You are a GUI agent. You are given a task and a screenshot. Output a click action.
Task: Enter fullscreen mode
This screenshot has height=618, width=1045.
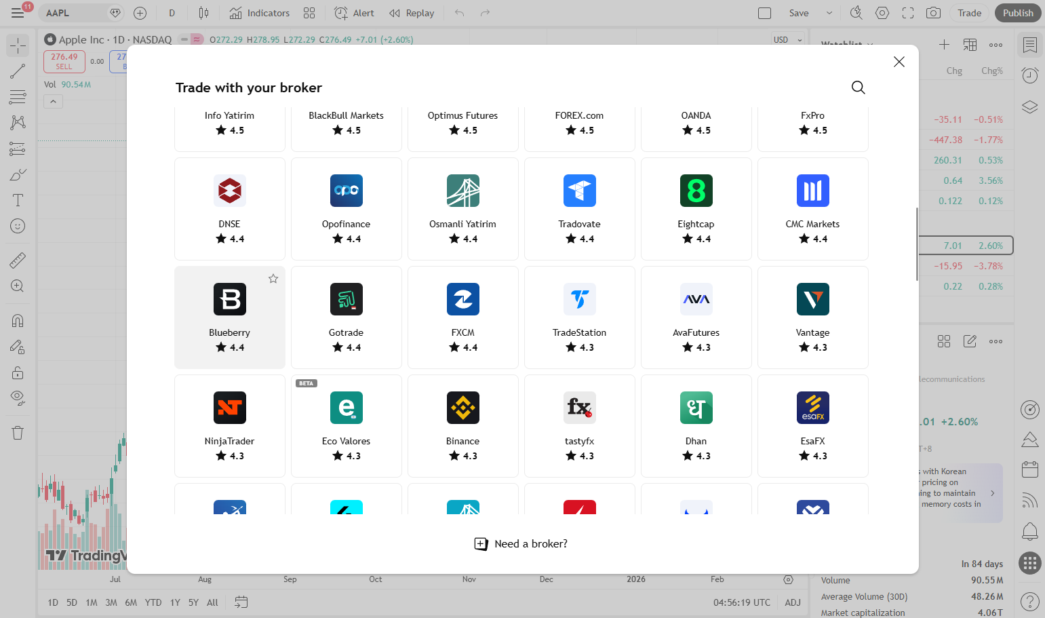click(x=908, y=13)
